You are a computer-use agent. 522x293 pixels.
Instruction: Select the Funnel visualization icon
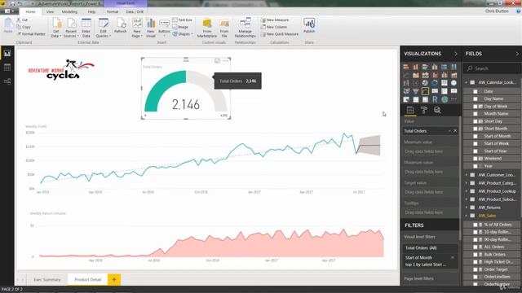416,91
